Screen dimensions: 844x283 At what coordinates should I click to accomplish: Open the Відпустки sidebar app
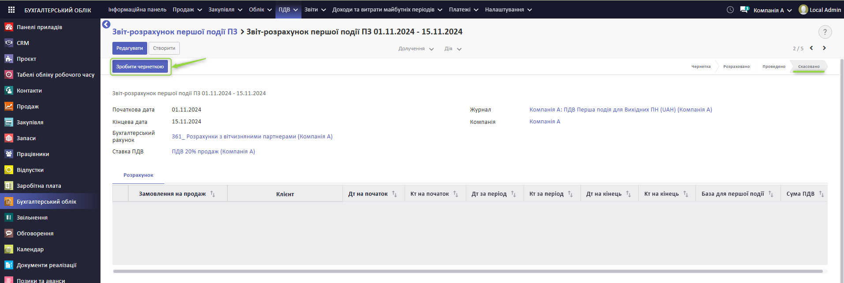click(30, 170)
